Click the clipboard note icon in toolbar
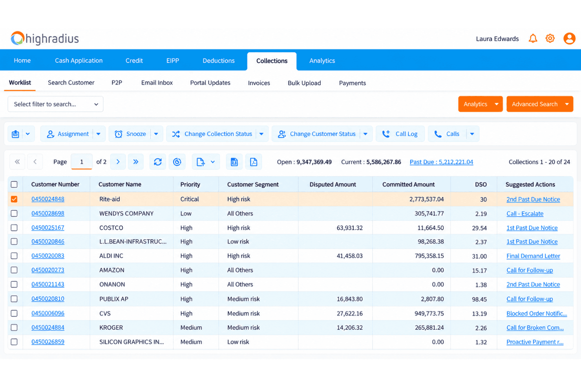 (x=15, y=134)
